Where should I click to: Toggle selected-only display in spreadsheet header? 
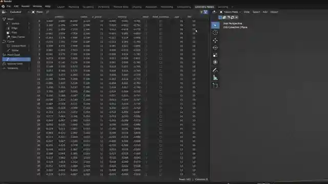pos(201,12)
